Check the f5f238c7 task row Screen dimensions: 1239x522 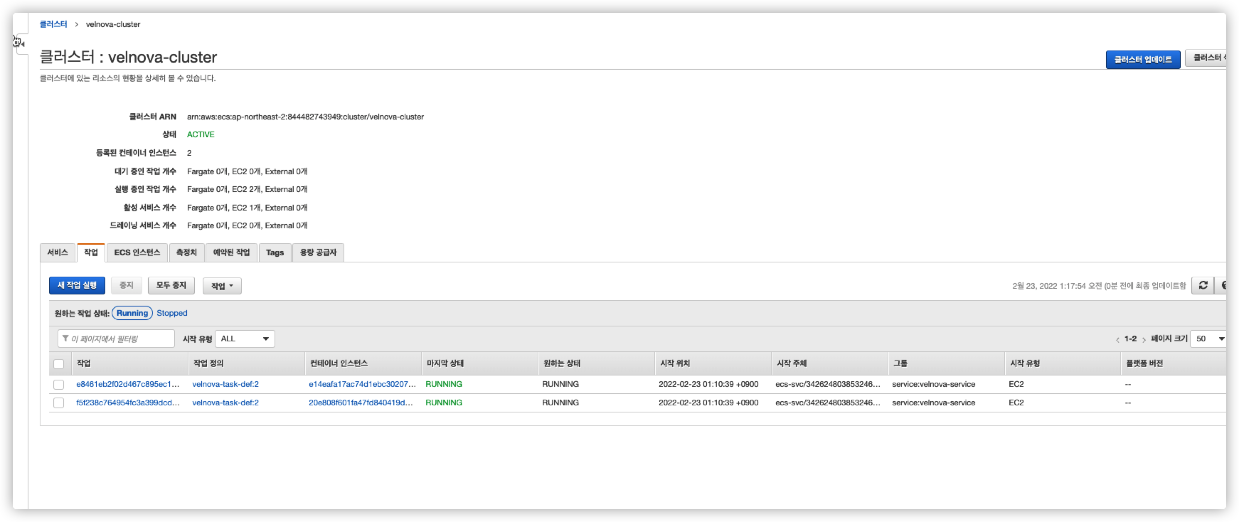(59, 403)
